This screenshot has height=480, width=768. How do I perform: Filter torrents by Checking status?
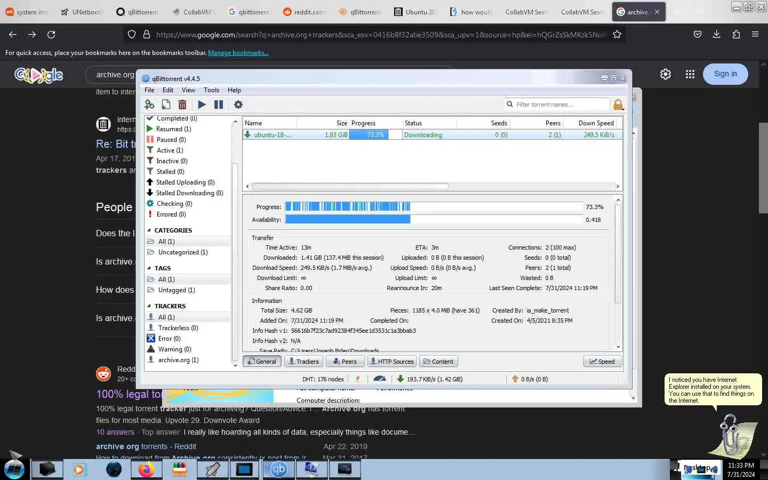(174, 204)
